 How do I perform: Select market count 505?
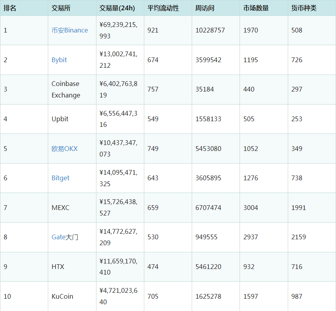coord(249,119)
